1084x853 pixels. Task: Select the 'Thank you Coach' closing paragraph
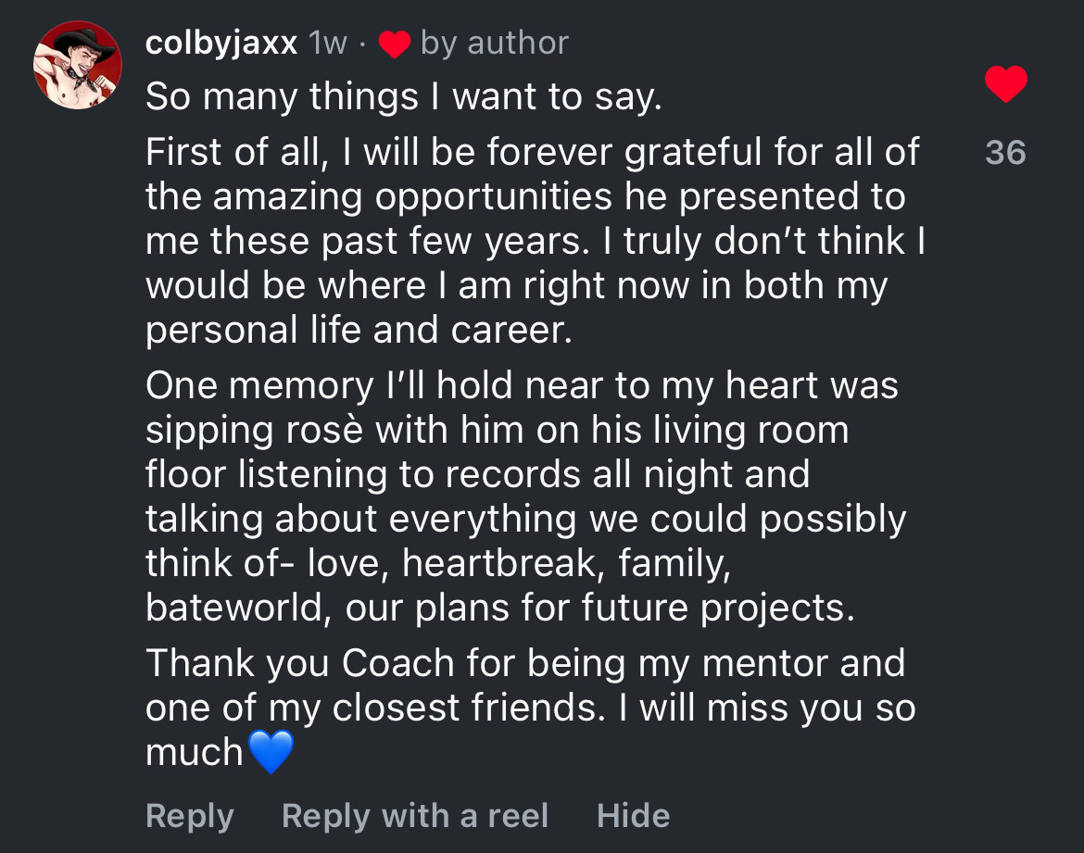pos(531,708)
